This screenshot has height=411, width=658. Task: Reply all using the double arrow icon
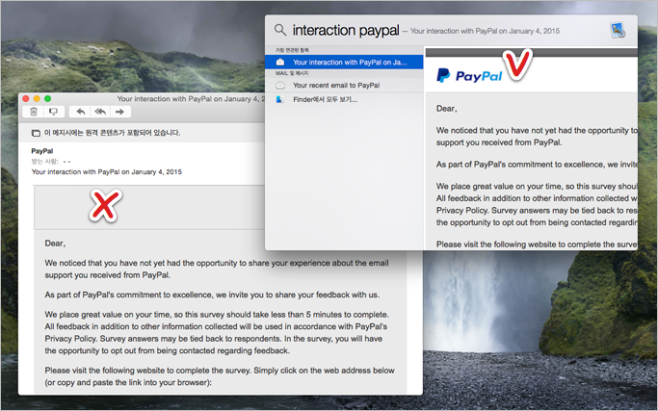[100, 112]
